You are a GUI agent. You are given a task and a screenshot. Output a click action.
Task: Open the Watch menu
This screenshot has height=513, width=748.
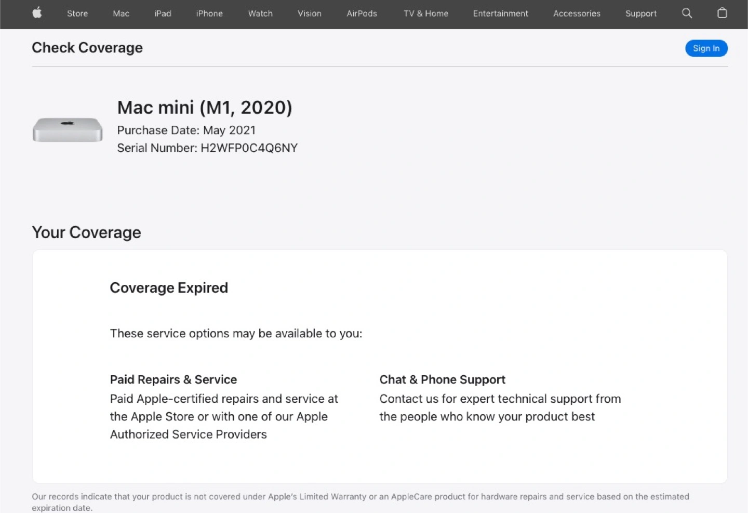point(260,14)
